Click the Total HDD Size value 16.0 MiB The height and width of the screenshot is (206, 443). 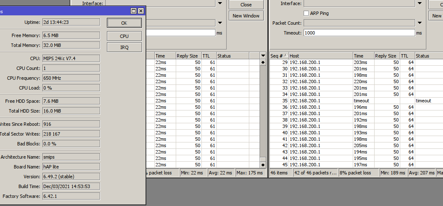[71, 111]
